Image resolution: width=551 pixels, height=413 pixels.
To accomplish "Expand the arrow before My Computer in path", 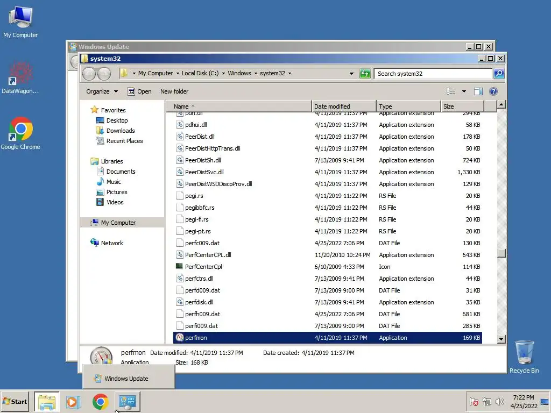I will click(x=134, y=73).
